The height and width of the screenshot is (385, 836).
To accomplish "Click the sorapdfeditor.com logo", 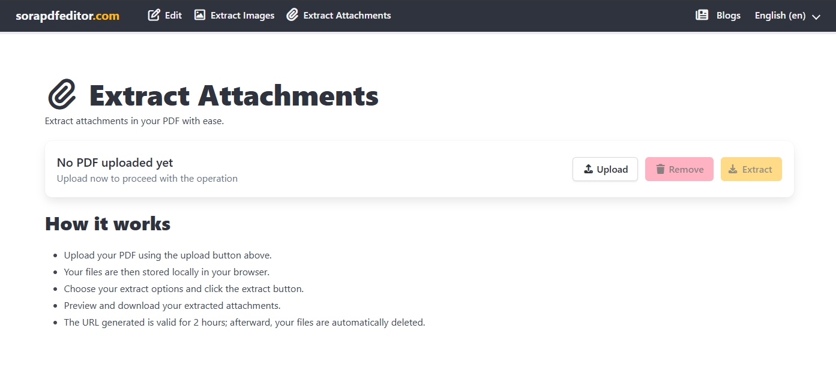I will 68,16.
